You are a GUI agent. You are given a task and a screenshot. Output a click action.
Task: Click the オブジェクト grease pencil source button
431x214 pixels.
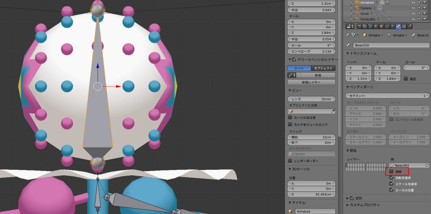(x=323, y=68)
